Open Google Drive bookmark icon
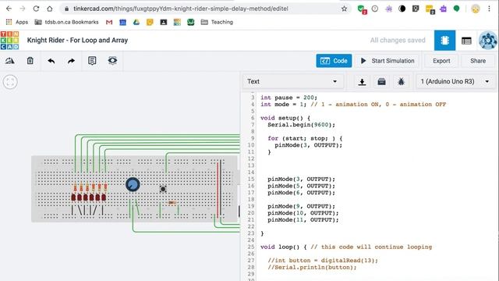499x281 pixels. pyautogui.click(x=136, y=22)
